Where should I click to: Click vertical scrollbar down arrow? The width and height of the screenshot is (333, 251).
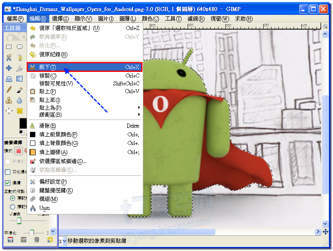[325, 223]
